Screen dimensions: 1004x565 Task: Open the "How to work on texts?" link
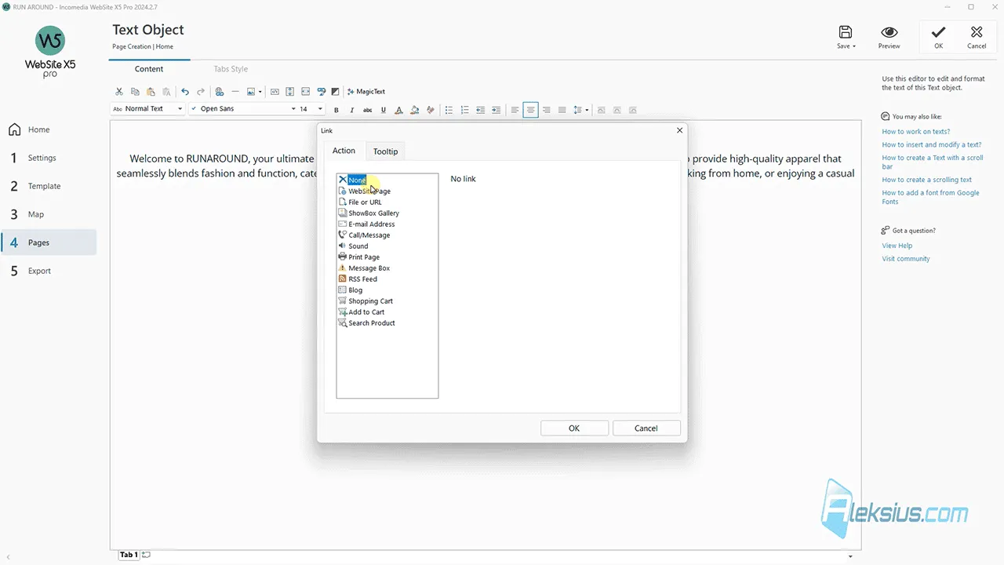(916, 132)
